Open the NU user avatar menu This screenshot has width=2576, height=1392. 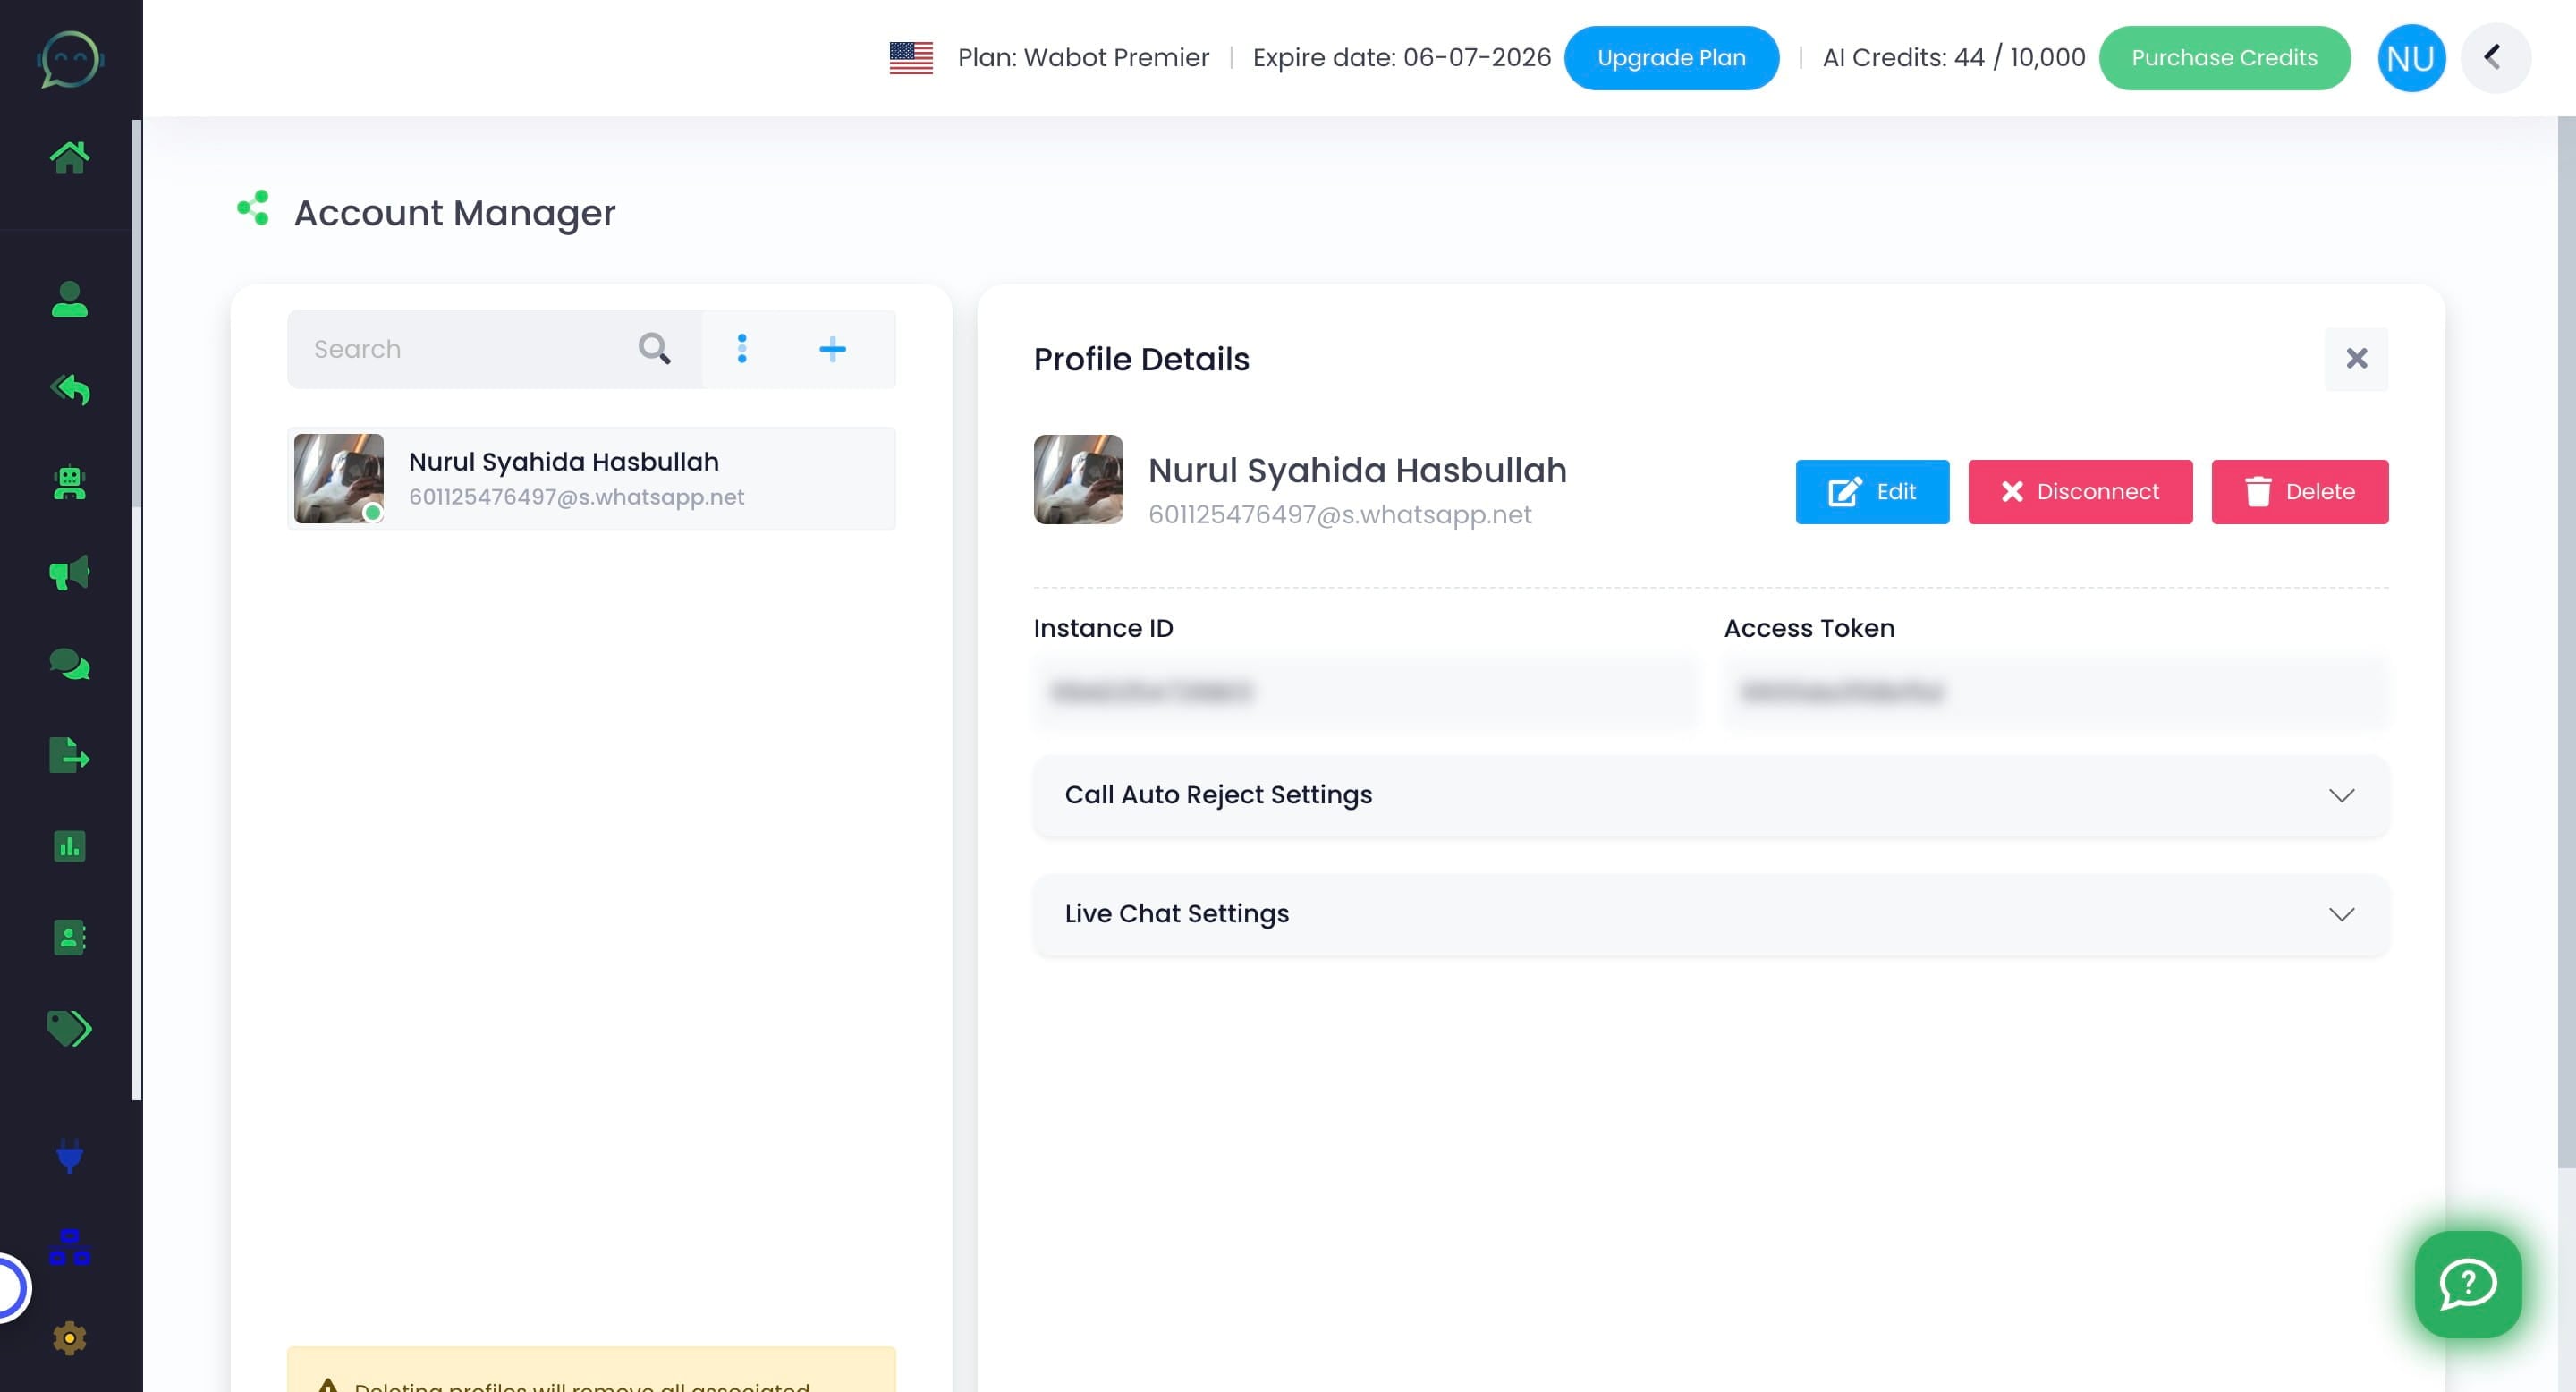pos(2410,58)
